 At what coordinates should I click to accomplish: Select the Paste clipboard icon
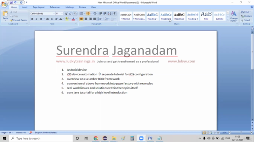point(5,14)
